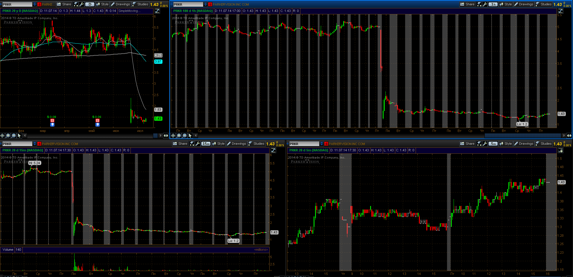Click the Hi: 5.24 label on 15m chart
This screenshot has height=277, width=573.
tap(35, 163)
